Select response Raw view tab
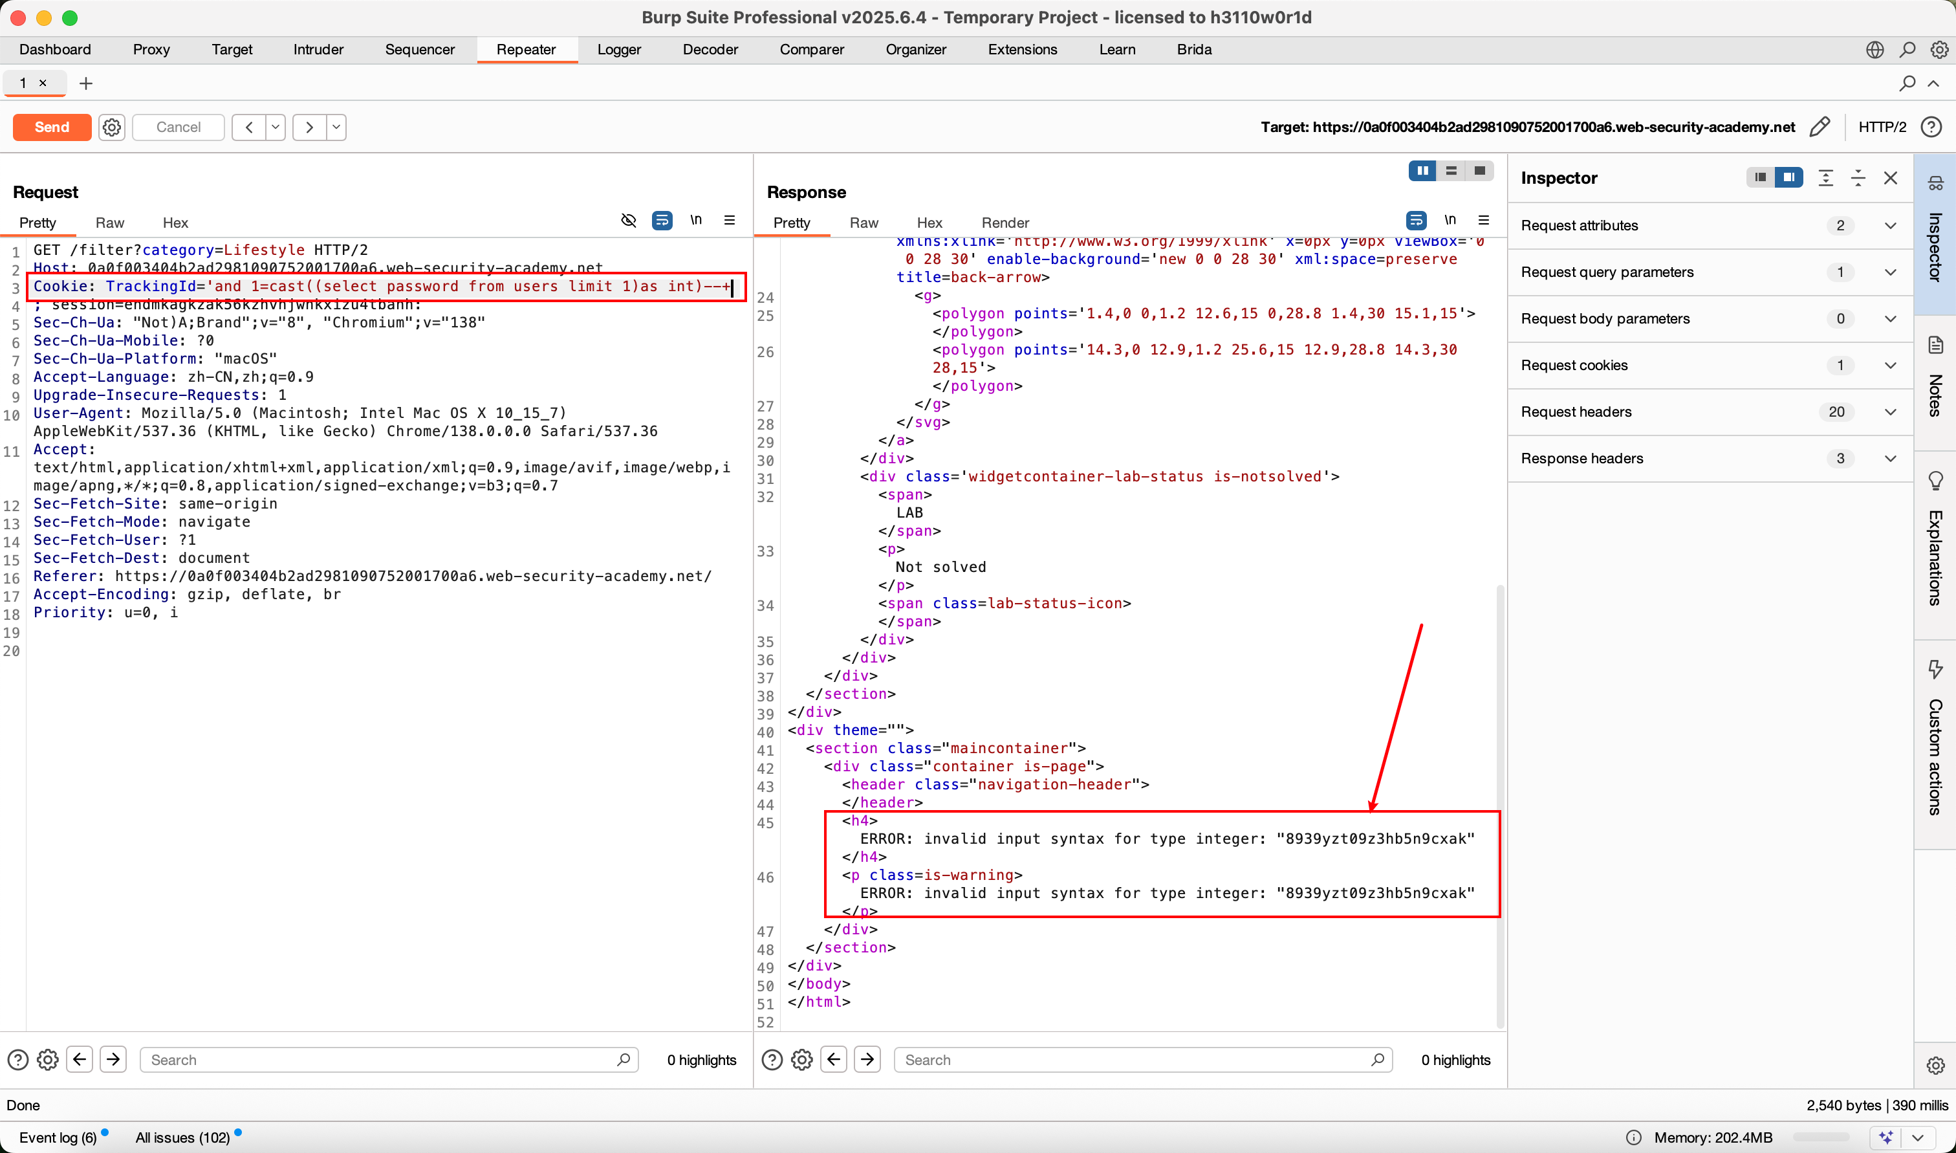Viewport: 1956px width, 1153px height. pos(864,222)
